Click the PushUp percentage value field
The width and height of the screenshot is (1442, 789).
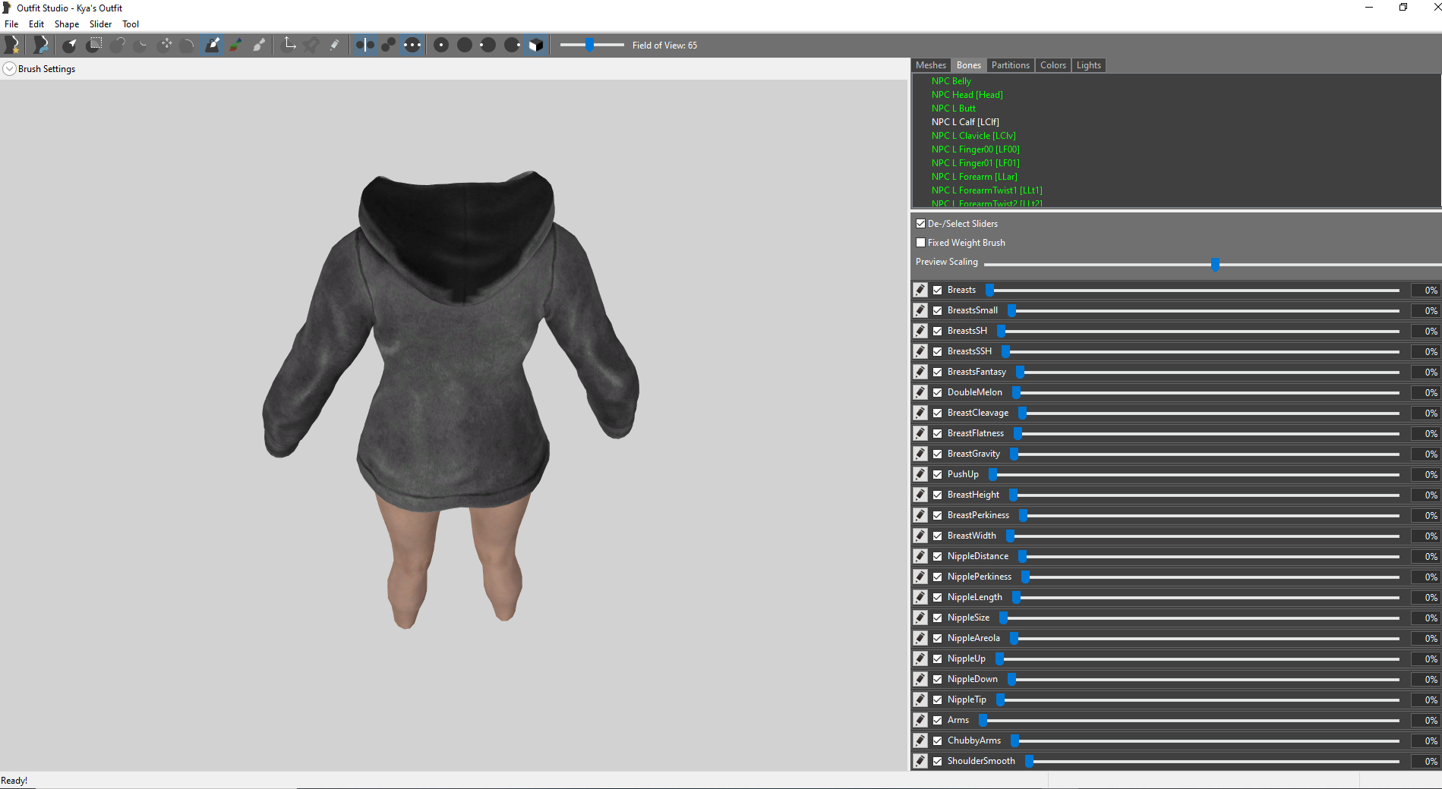(x=1425, y=474)
